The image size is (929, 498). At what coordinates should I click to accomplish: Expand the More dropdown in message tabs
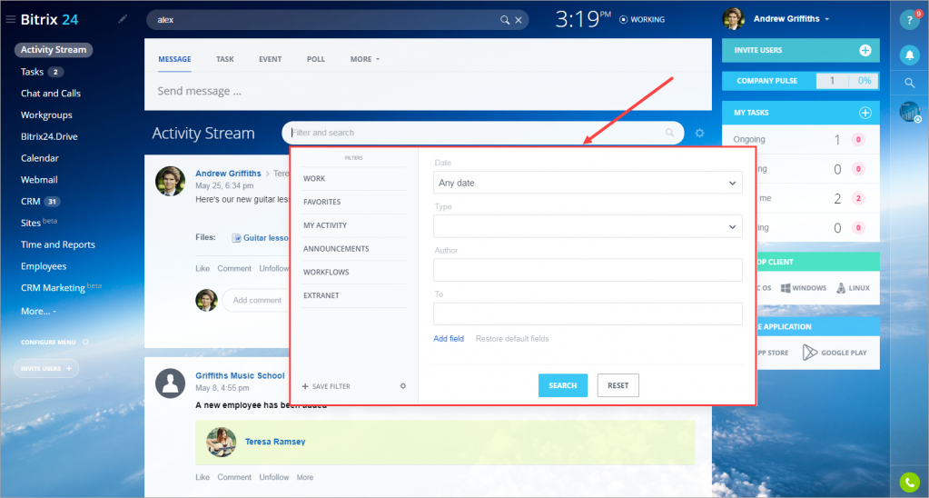coord(364,59)
